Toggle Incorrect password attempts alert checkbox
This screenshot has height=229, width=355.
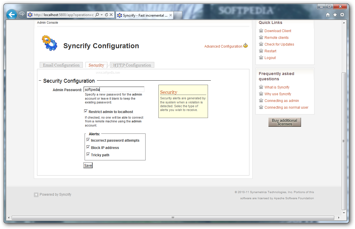coord(88,140)
